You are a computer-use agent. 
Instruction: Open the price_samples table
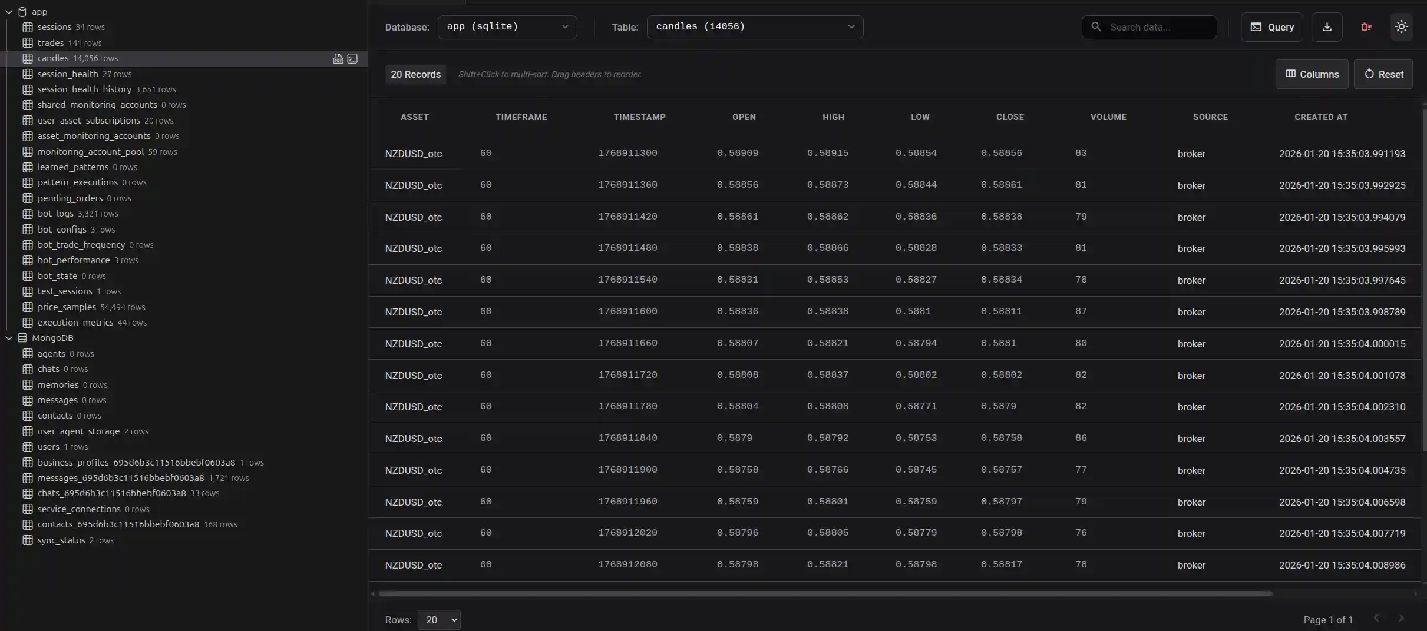click(x=67, y=307)
